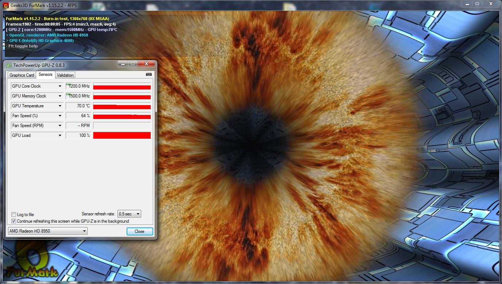Click the GPU Core Clock graph bar
The height and width of the screenshot is (284, 502).
click(x=122, y=86)
